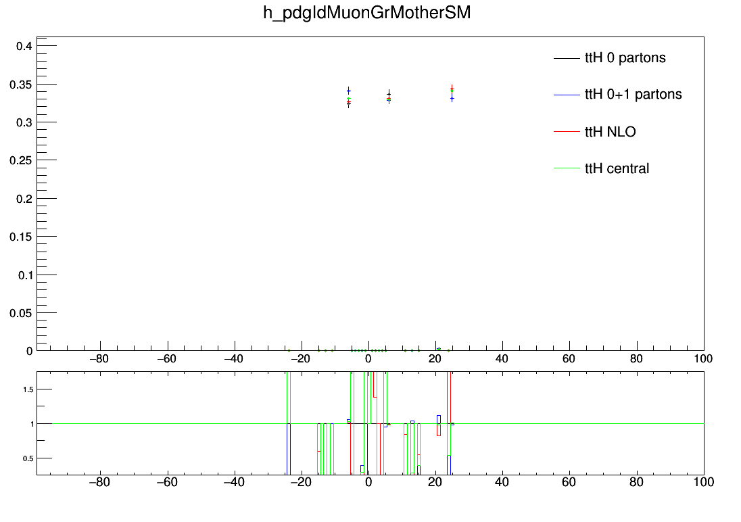Click the 1.5 label on ratio panel axis
Screen dimensions: 741x522
(x=28, y=389)
